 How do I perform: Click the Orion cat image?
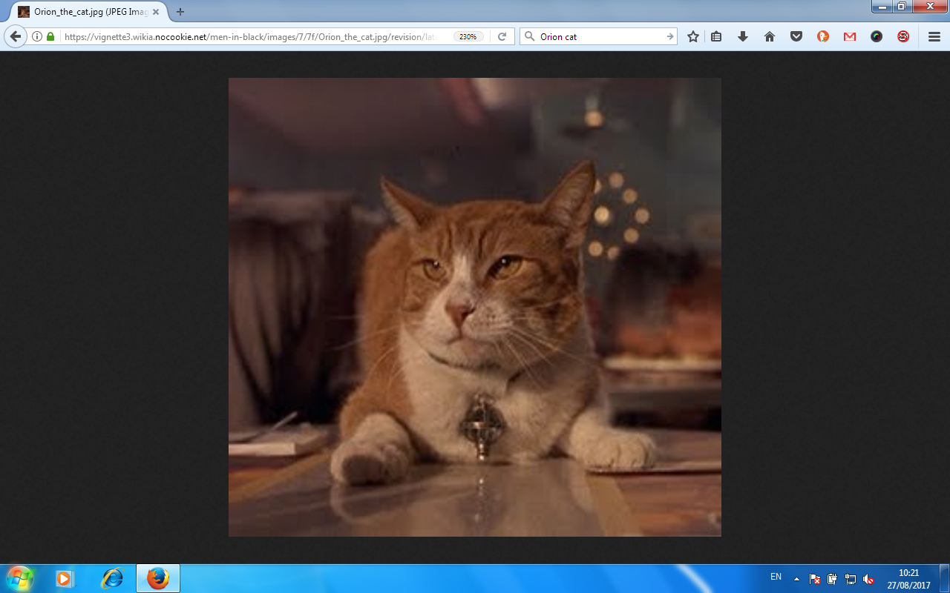(x=475, y=307)
